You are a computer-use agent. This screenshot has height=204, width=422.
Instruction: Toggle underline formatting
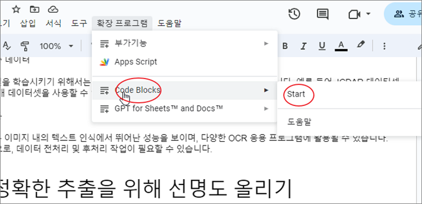322,46
